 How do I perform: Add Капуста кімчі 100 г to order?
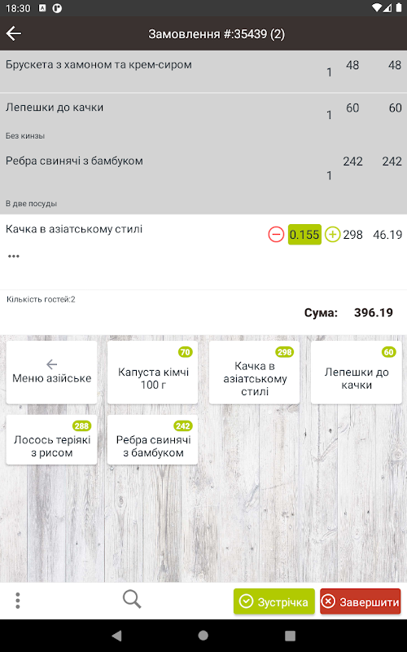[152, 372]
